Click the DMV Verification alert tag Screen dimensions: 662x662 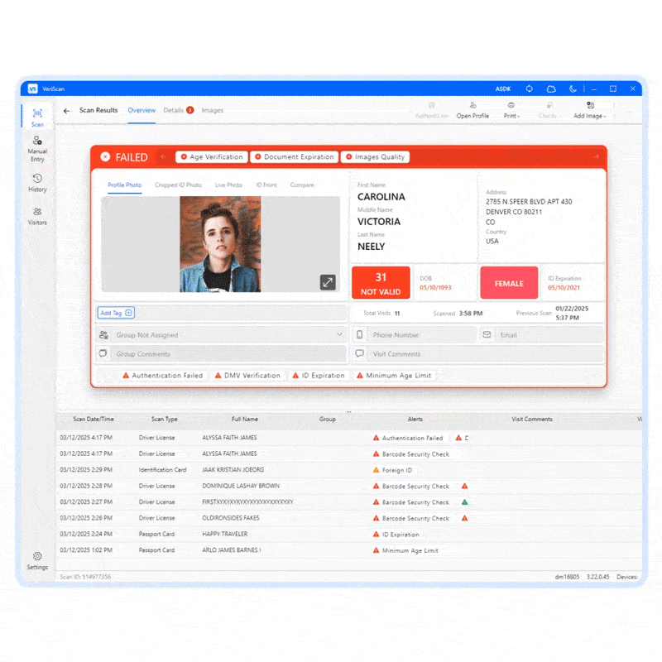click(247, 376)
